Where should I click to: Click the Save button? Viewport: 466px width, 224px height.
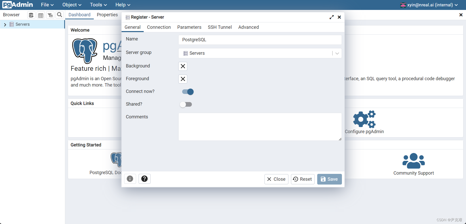[x=329, y=179]
